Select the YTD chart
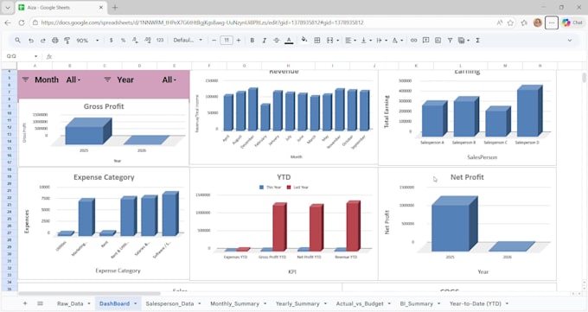This screenshot has height=312, width=588. tap(284, 224)
